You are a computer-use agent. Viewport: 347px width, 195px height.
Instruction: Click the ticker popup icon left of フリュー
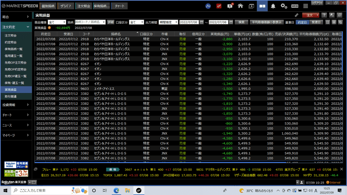click(x=36, y=169)
